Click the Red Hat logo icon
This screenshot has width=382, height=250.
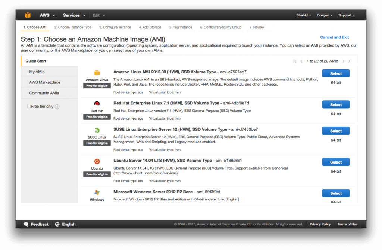[97, 104]
